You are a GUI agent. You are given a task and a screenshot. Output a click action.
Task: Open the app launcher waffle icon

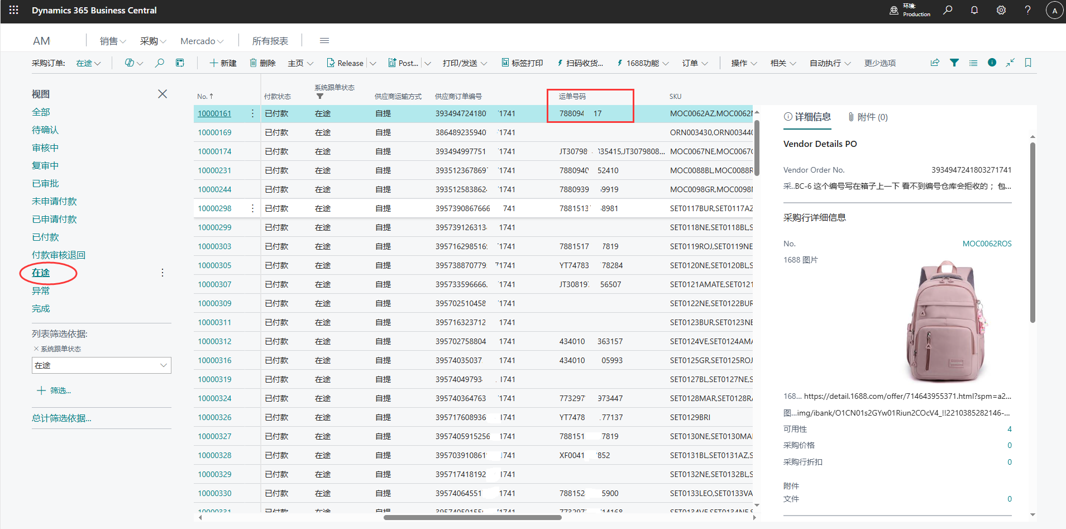pos(14,10)
